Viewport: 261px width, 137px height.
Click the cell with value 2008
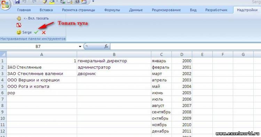182,112
